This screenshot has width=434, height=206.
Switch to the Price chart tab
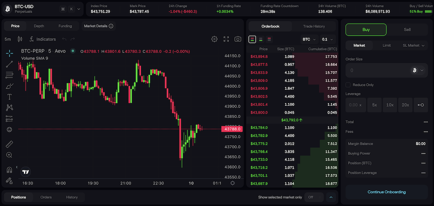(15, 26)
